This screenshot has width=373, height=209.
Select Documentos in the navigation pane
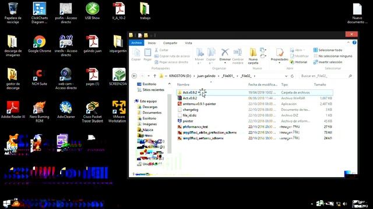coord(149,113)
